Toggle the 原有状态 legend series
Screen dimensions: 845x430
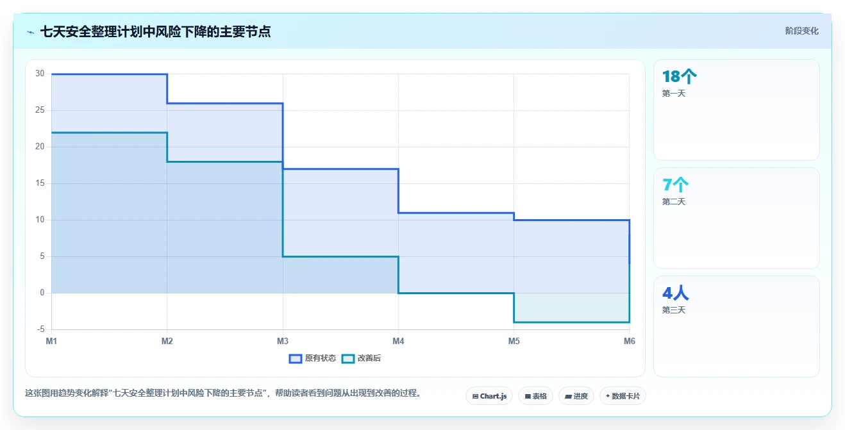click(x=312, y=358)
